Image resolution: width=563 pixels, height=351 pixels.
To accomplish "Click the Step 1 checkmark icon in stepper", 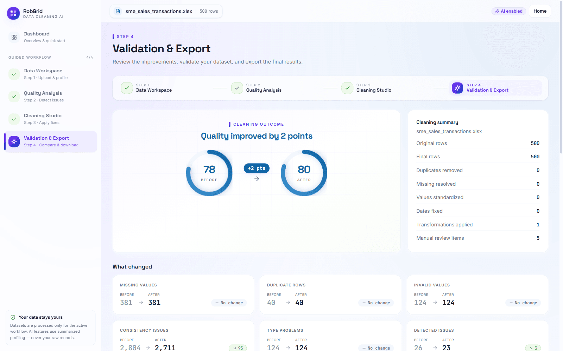I will [x=127, y=88].
